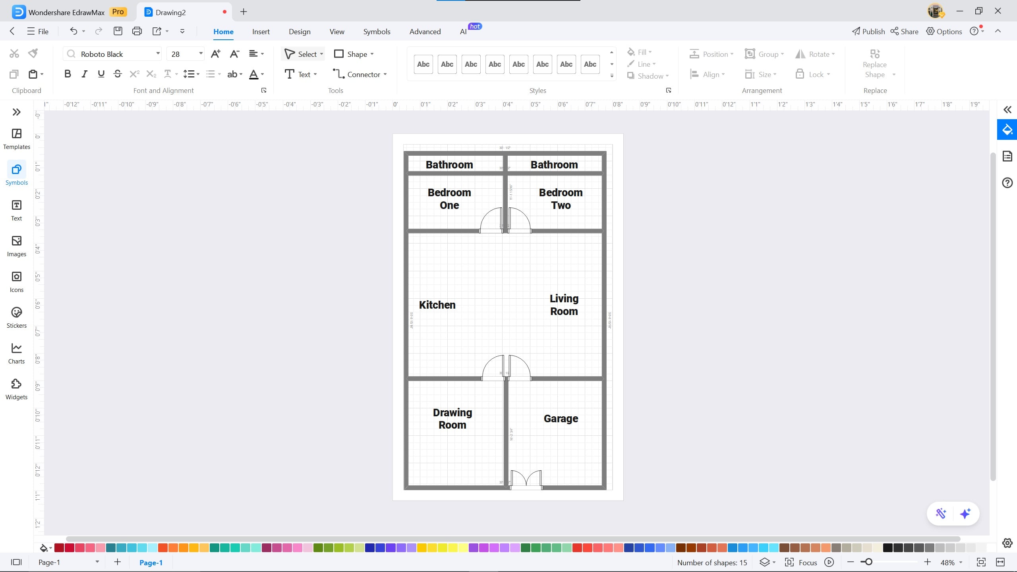Open the Stickers panel

[x=16, y=317]
